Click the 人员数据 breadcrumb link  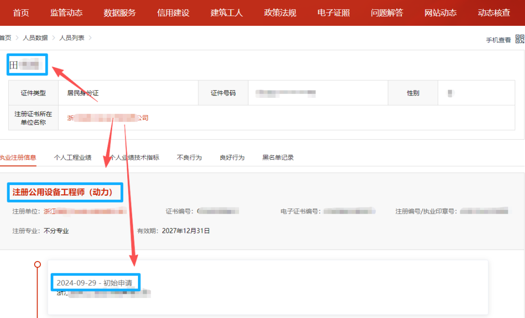35,37
